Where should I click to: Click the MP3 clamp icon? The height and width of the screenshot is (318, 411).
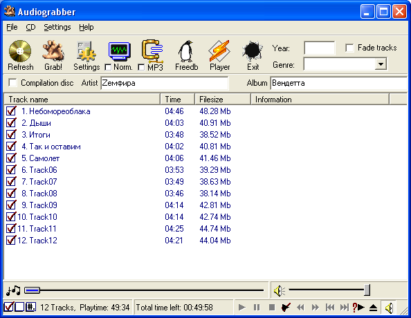pyautogui.click(x=152, y=52)
